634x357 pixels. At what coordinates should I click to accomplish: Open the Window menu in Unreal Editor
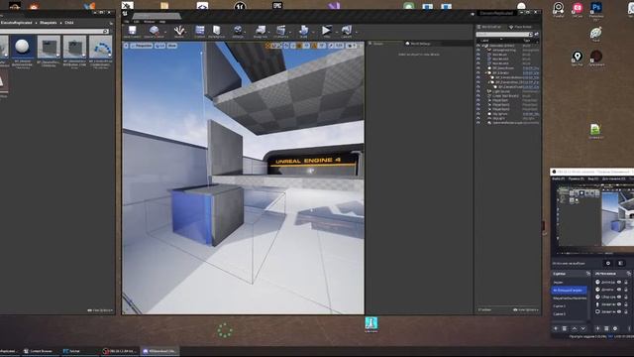150,22
